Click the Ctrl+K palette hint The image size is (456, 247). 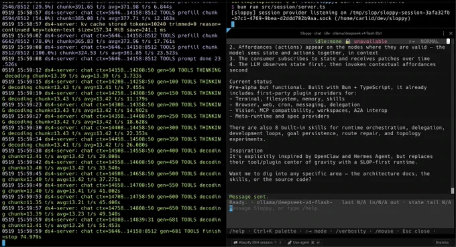[274, 231]
